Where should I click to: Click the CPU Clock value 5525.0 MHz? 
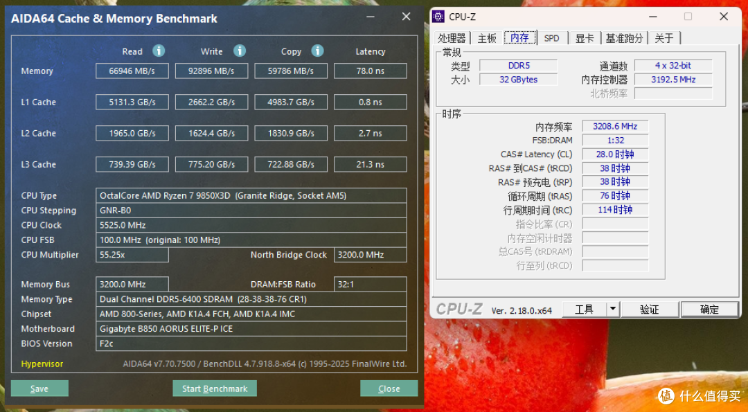251,225
